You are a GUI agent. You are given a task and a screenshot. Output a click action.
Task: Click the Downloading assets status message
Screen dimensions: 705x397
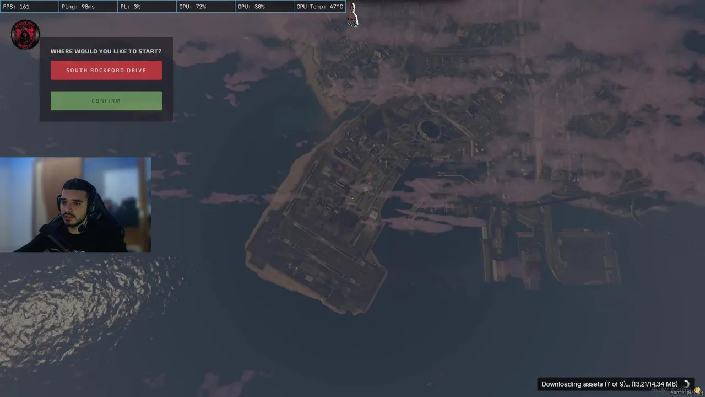pyautogui.click(x=609, y=384)
